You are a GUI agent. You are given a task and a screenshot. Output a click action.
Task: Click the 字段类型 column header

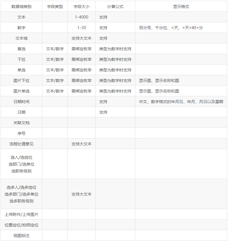point(55,7)
